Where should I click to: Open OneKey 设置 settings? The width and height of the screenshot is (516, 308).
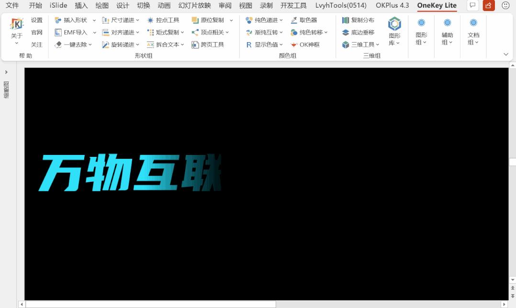[37, 20]
